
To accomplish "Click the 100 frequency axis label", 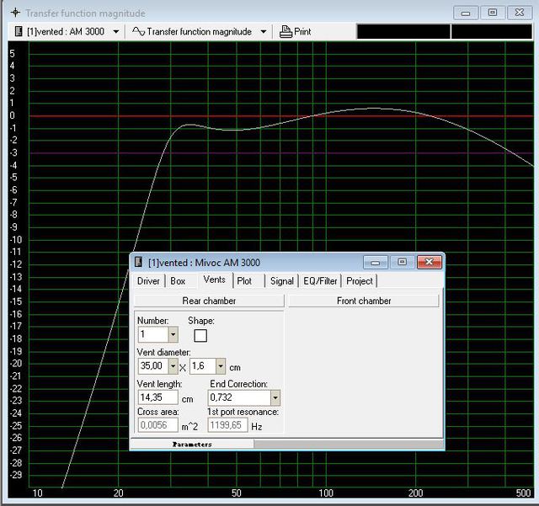I will click(326, 493).
